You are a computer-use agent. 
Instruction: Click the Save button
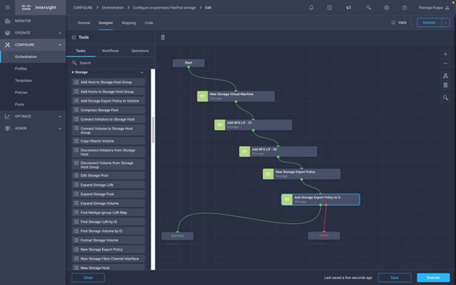click(395, 278)
